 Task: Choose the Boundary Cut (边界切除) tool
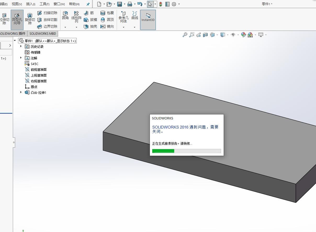47,26
